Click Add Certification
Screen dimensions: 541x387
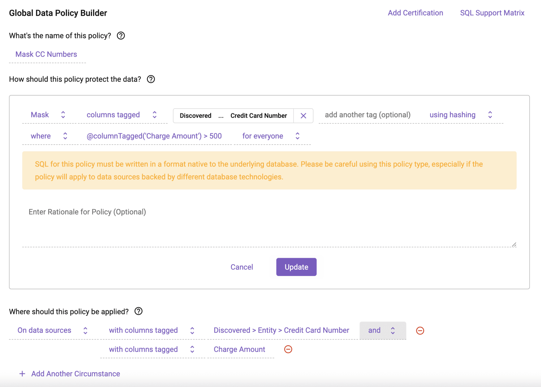(x=415, y=12)
